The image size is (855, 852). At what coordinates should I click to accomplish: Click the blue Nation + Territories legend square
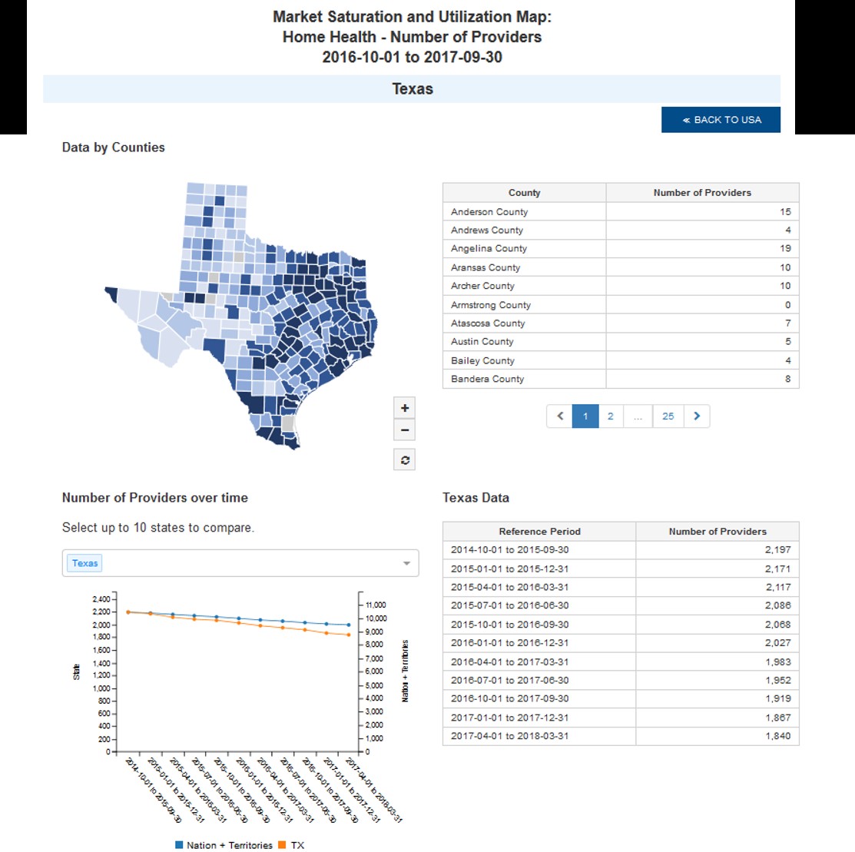point(179,844)
